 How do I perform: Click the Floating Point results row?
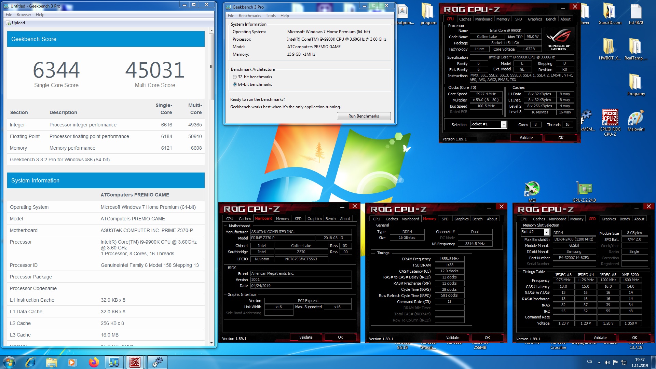coord(106,137)
